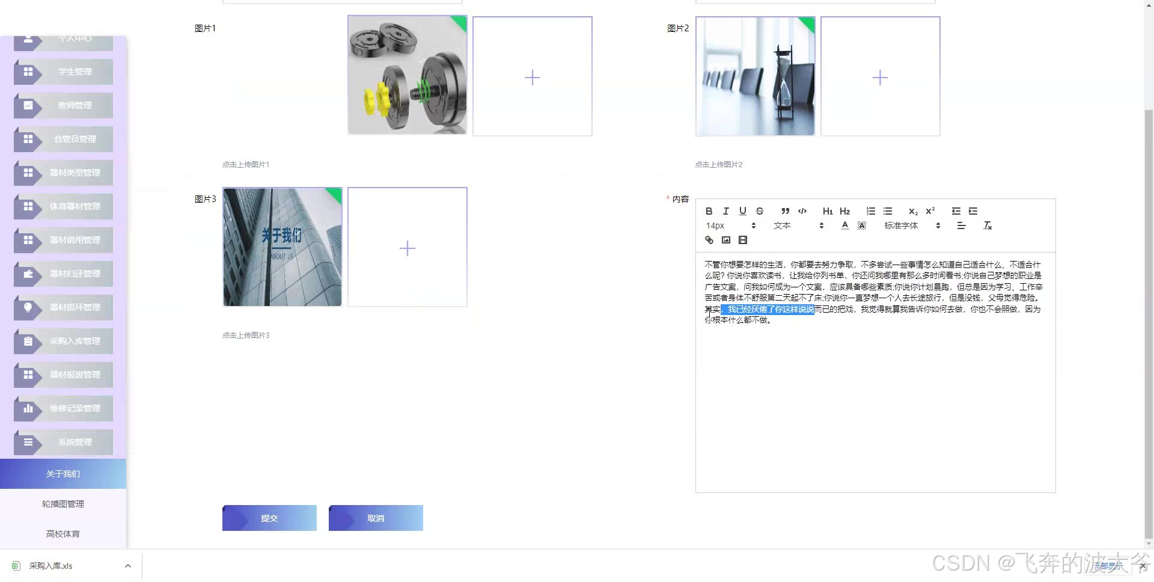This screenshot has width=1154, height=582.
Task: Open 维修记录管理 menu
Action: 63,408
